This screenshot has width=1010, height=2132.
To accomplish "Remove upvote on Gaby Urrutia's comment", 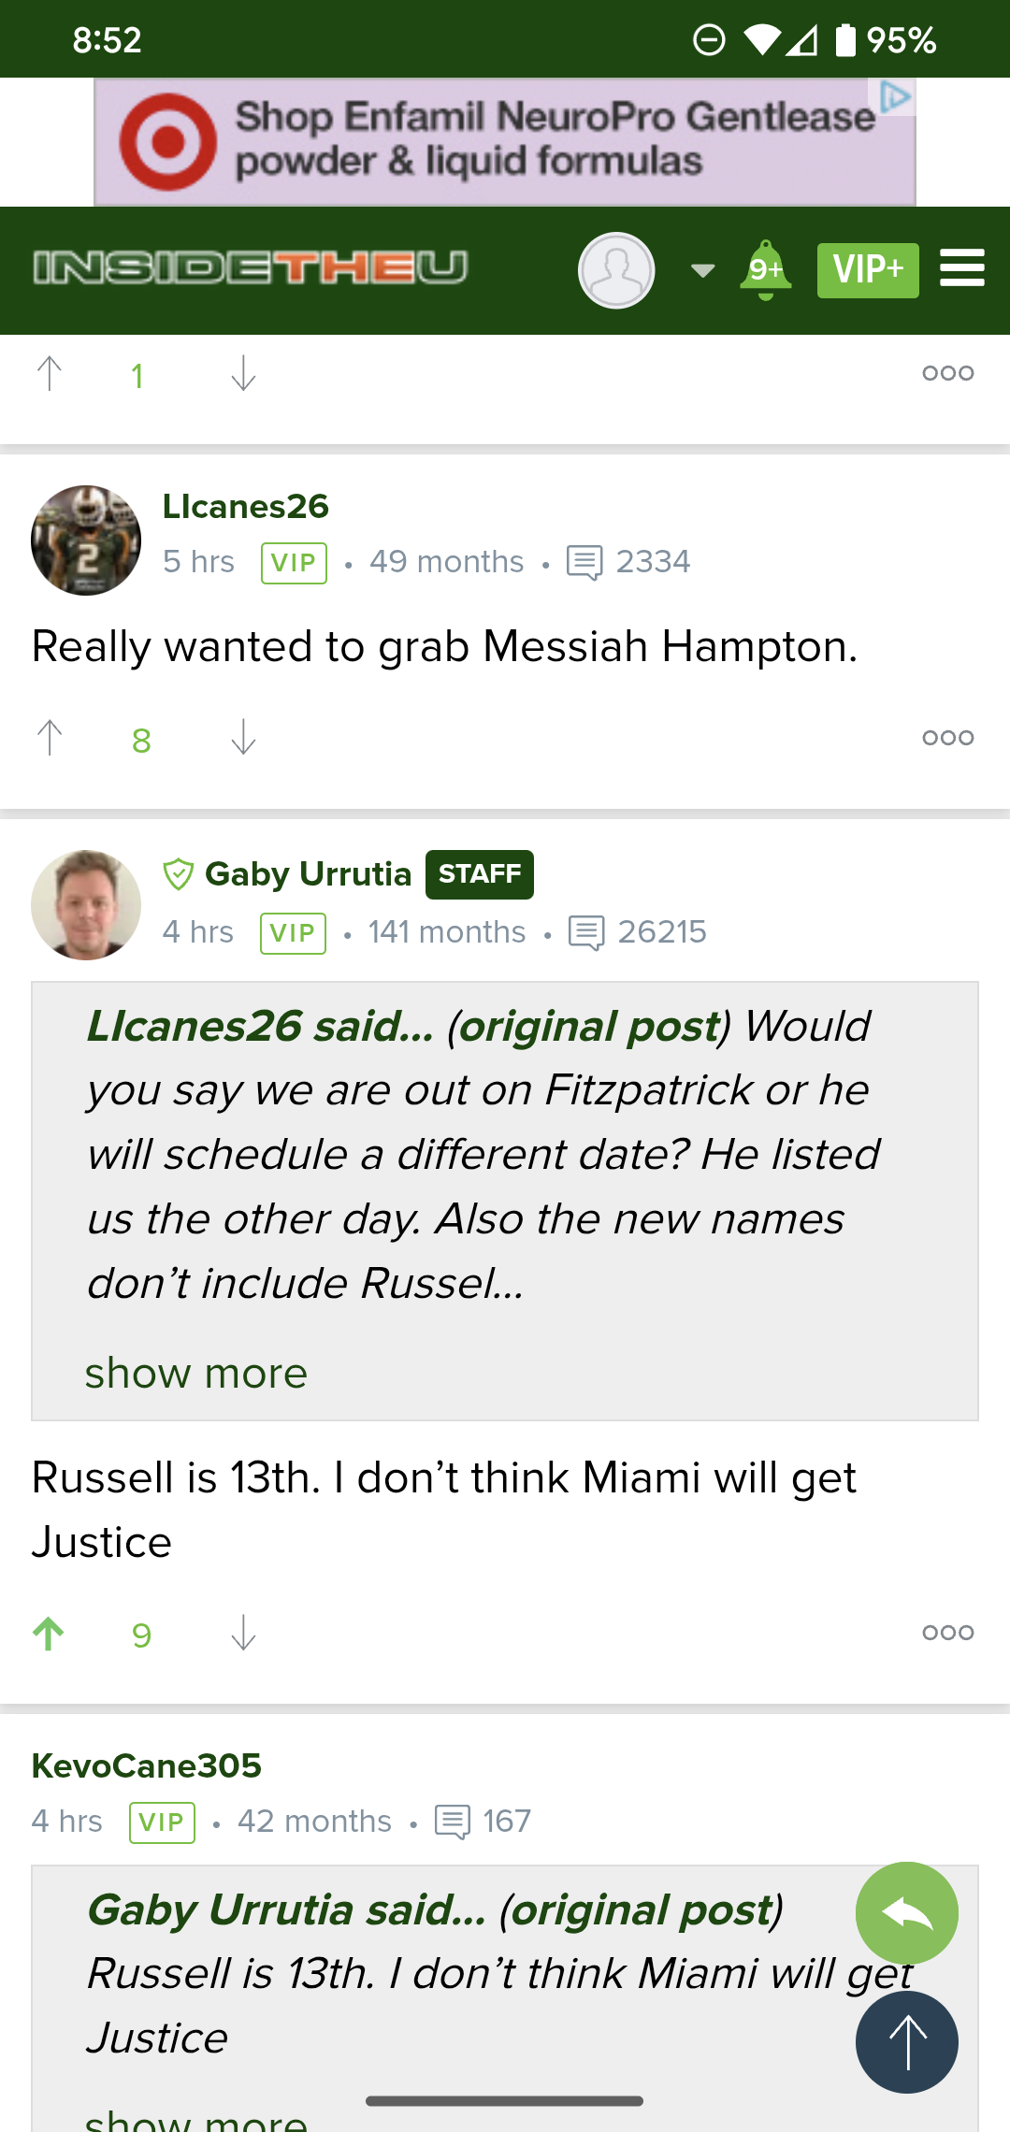I will coord(50,1634).
